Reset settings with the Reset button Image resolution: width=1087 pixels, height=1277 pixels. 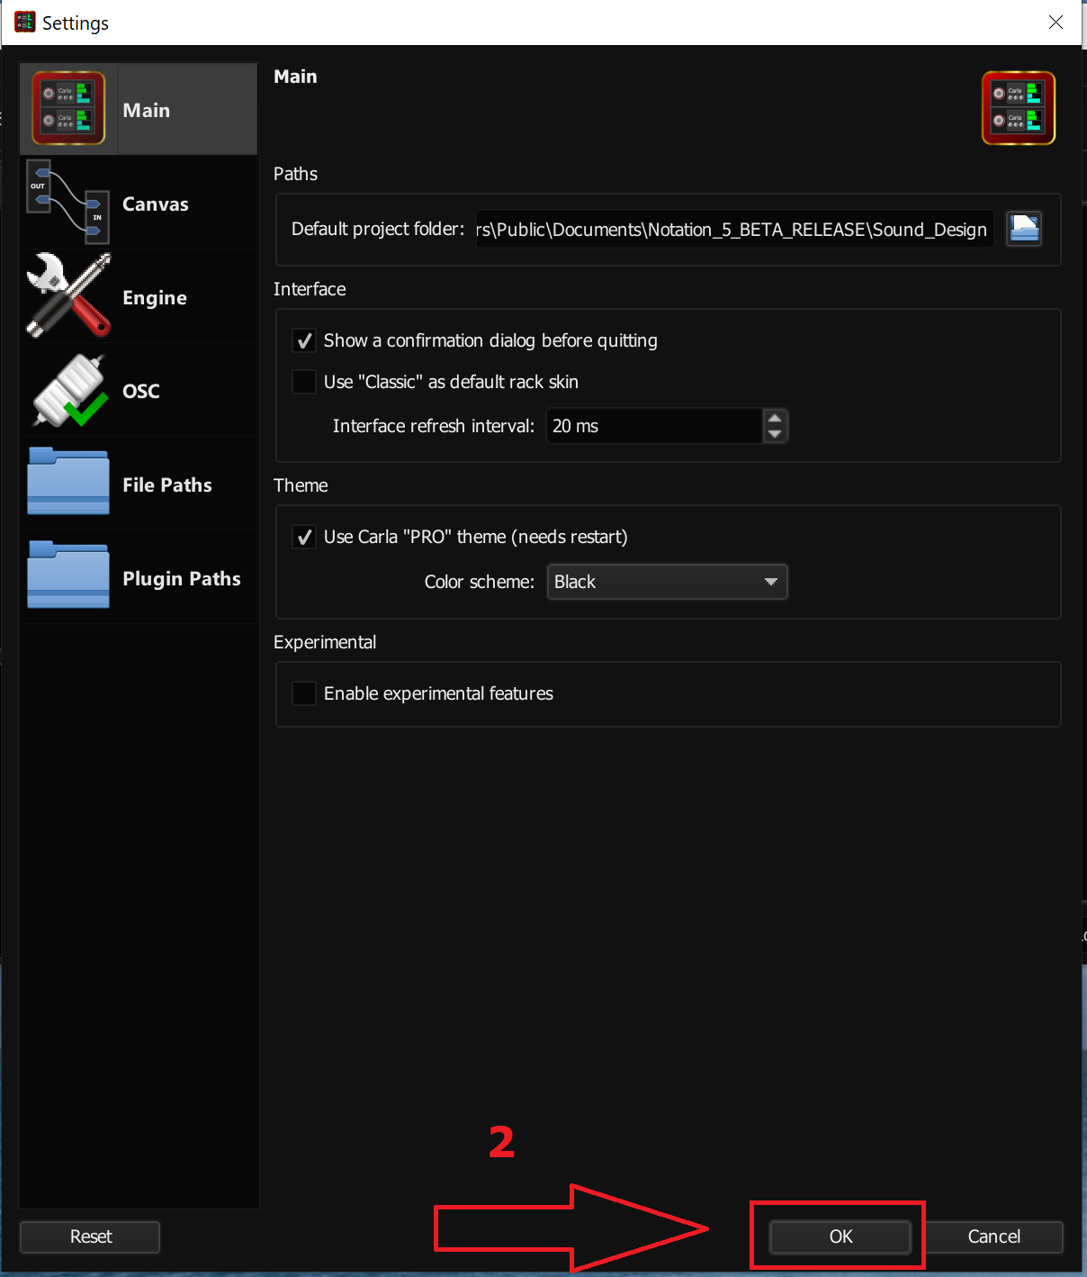[x=90, y=1236]
